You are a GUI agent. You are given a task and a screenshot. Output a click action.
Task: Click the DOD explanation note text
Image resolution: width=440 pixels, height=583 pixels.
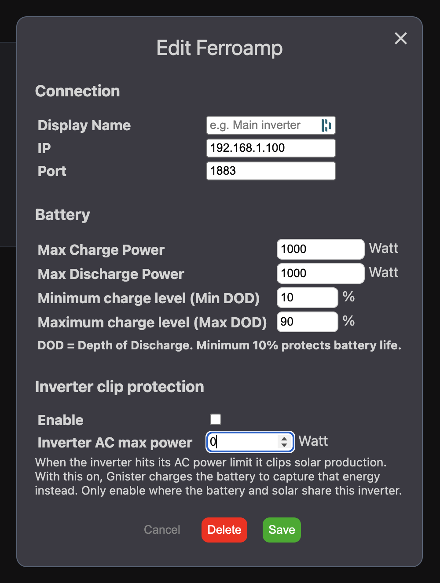click(x=220, y=345)
